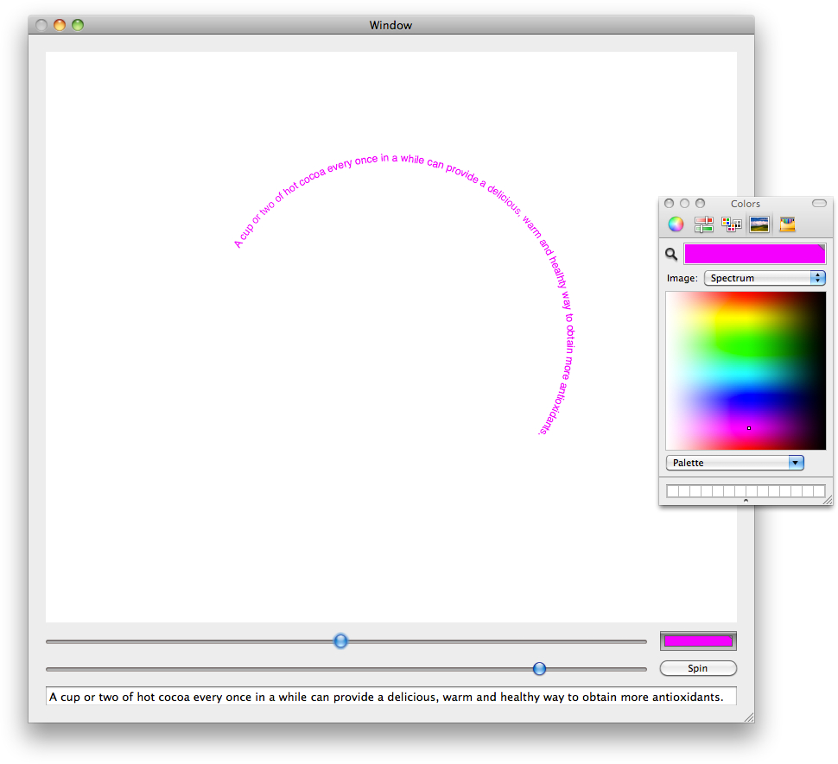The image size is (838, 764).
Task: Open the Image Spectrum dropdown
Action: 765,278
